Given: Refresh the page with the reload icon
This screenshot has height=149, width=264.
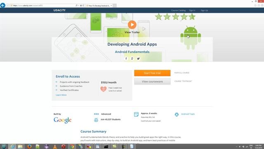Looking at the screenshot, I should coord(83,5).
